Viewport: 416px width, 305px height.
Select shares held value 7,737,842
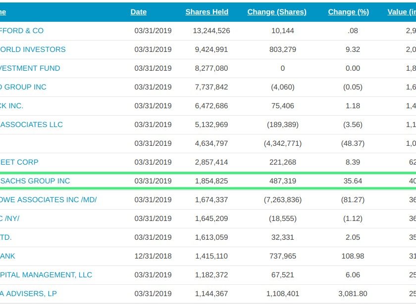pyautogui.click(x=211, y=87)
